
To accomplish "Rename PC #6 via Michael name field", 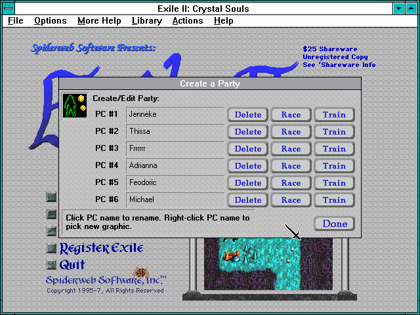I will tap(175, 199).
